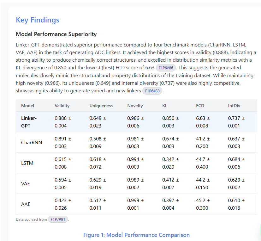Select the AAE row label
Viewport: 261px width, 241px height.
tap(26, 204)
